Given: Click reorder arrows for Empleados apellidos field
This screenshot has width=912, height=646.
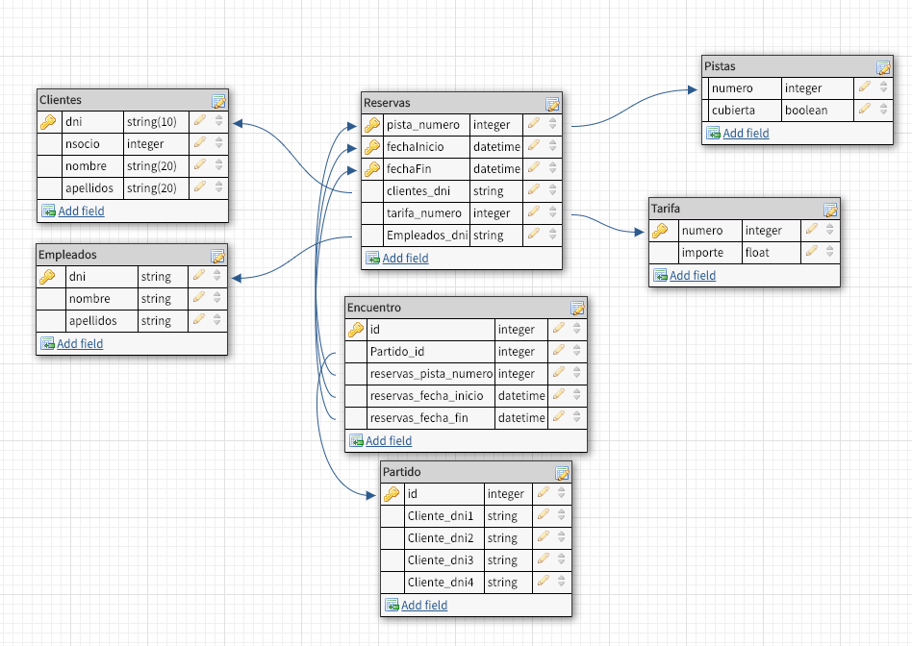Looking at the screenshot, I should click(x=217, y=321).
